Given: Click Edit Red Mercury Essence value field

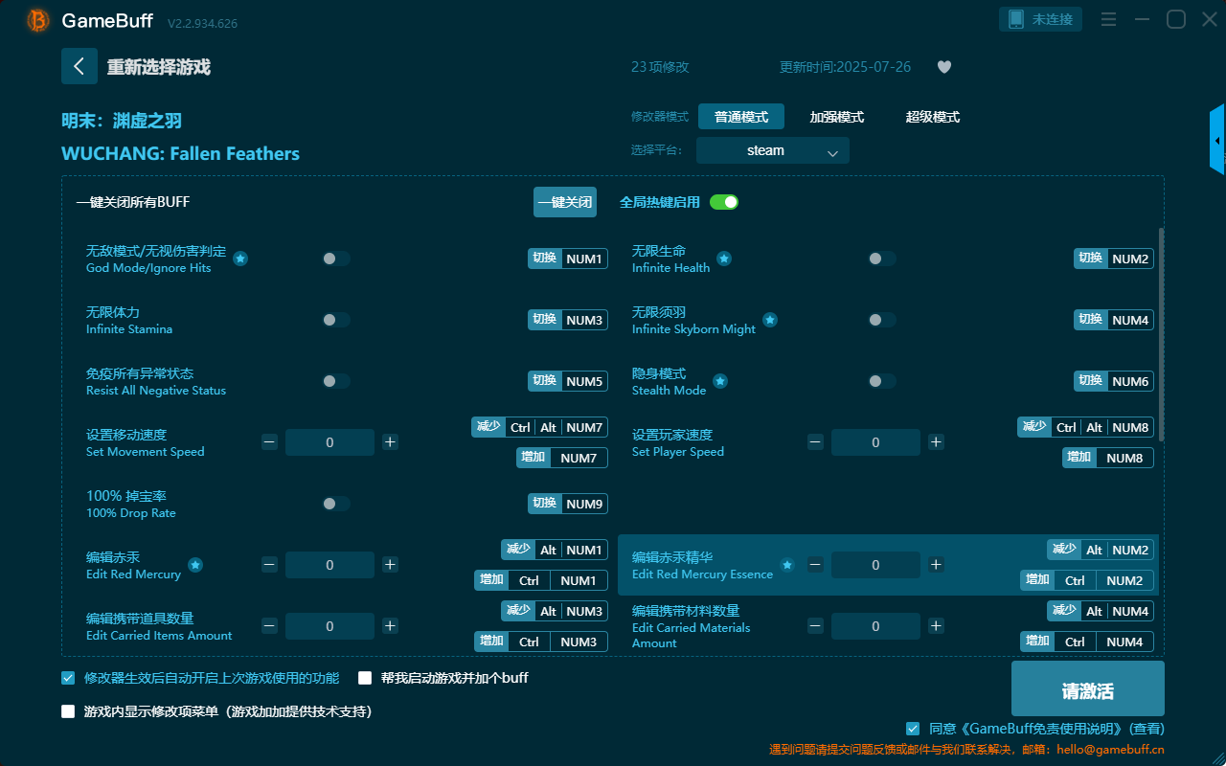Looking at the screenshot, I should (875, 565).
